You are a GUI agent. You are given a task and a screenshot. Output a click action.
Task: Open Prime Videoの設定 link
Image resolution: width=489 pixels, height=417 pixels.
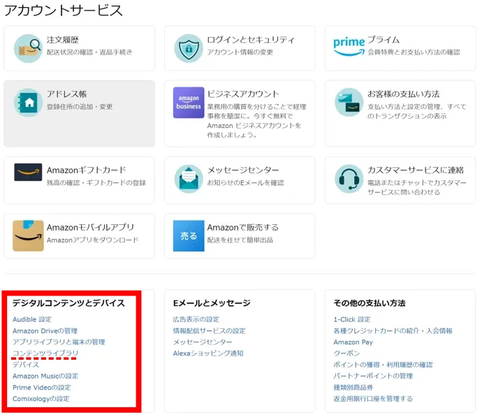point(42,388)
